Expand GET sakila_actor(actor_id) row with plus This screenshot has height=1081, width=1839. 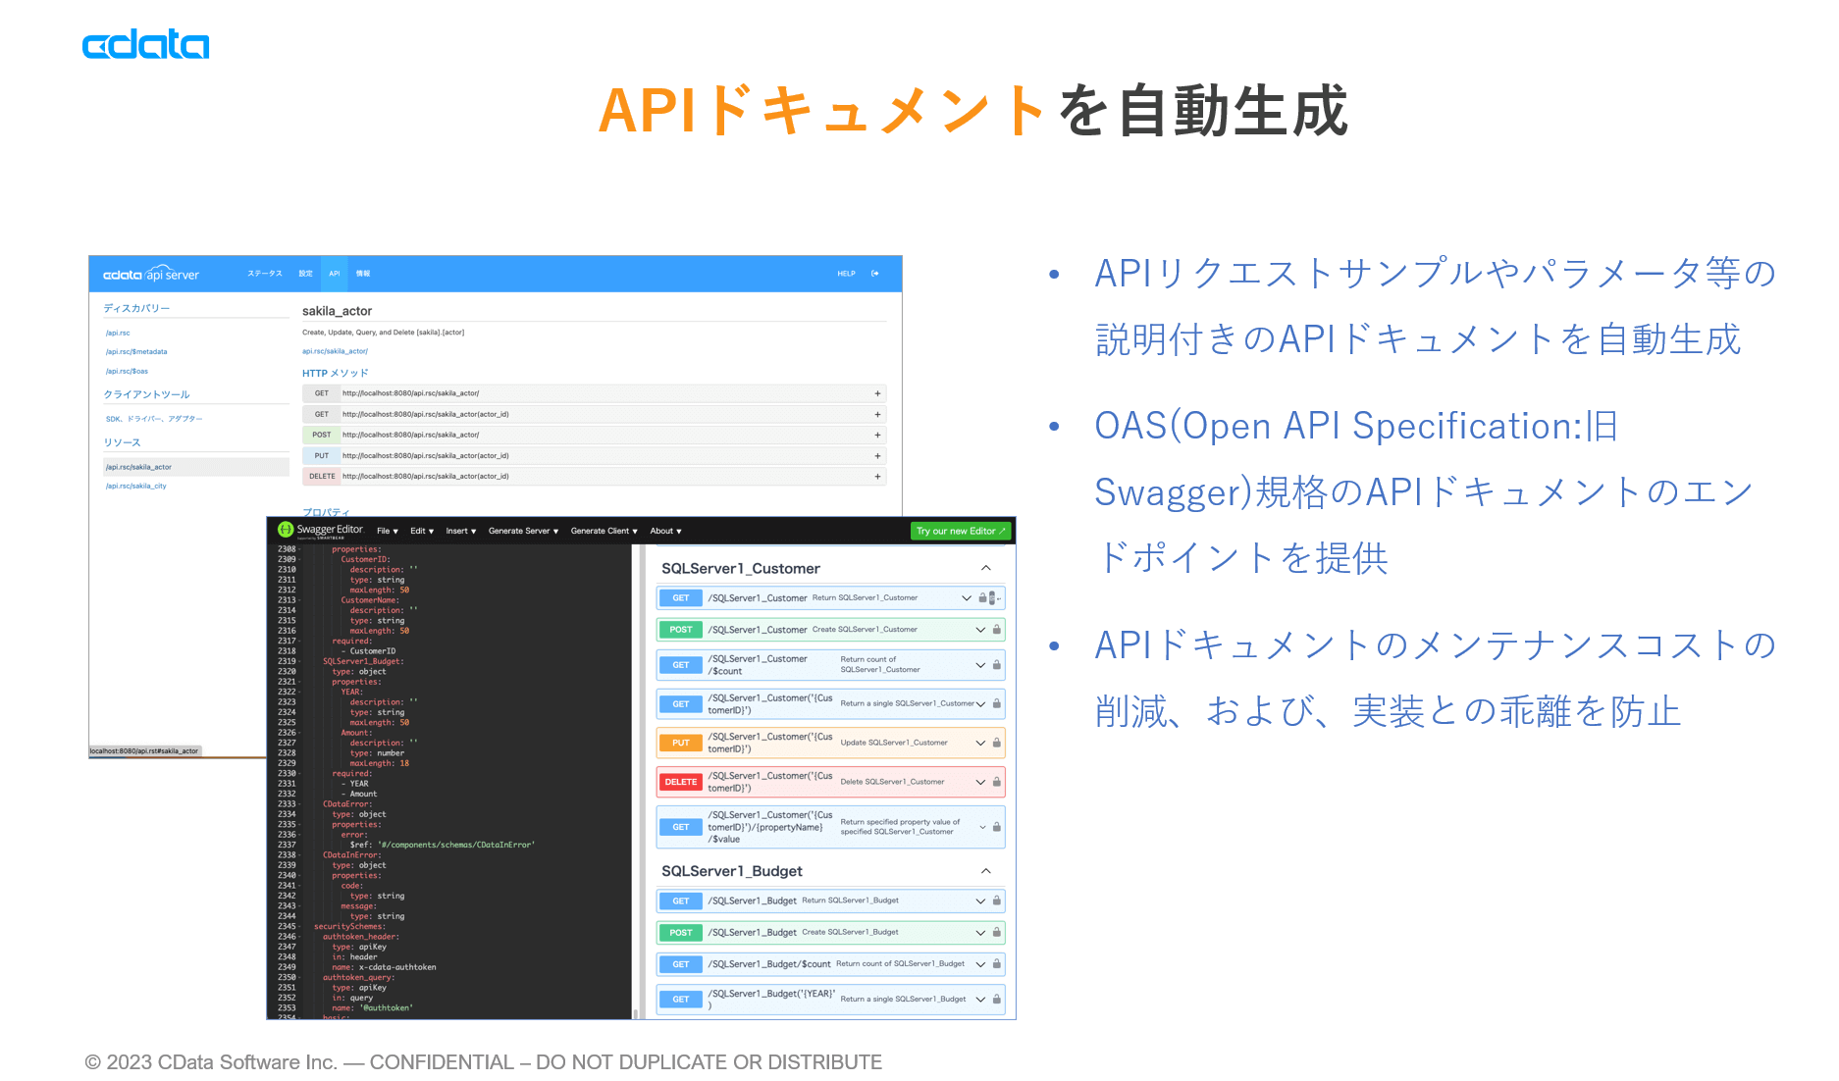(x=877, y=414)
